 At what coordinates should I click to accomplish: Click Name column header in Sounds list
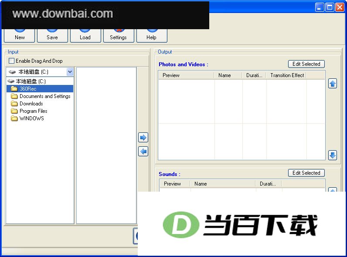[x=223, y=184]
